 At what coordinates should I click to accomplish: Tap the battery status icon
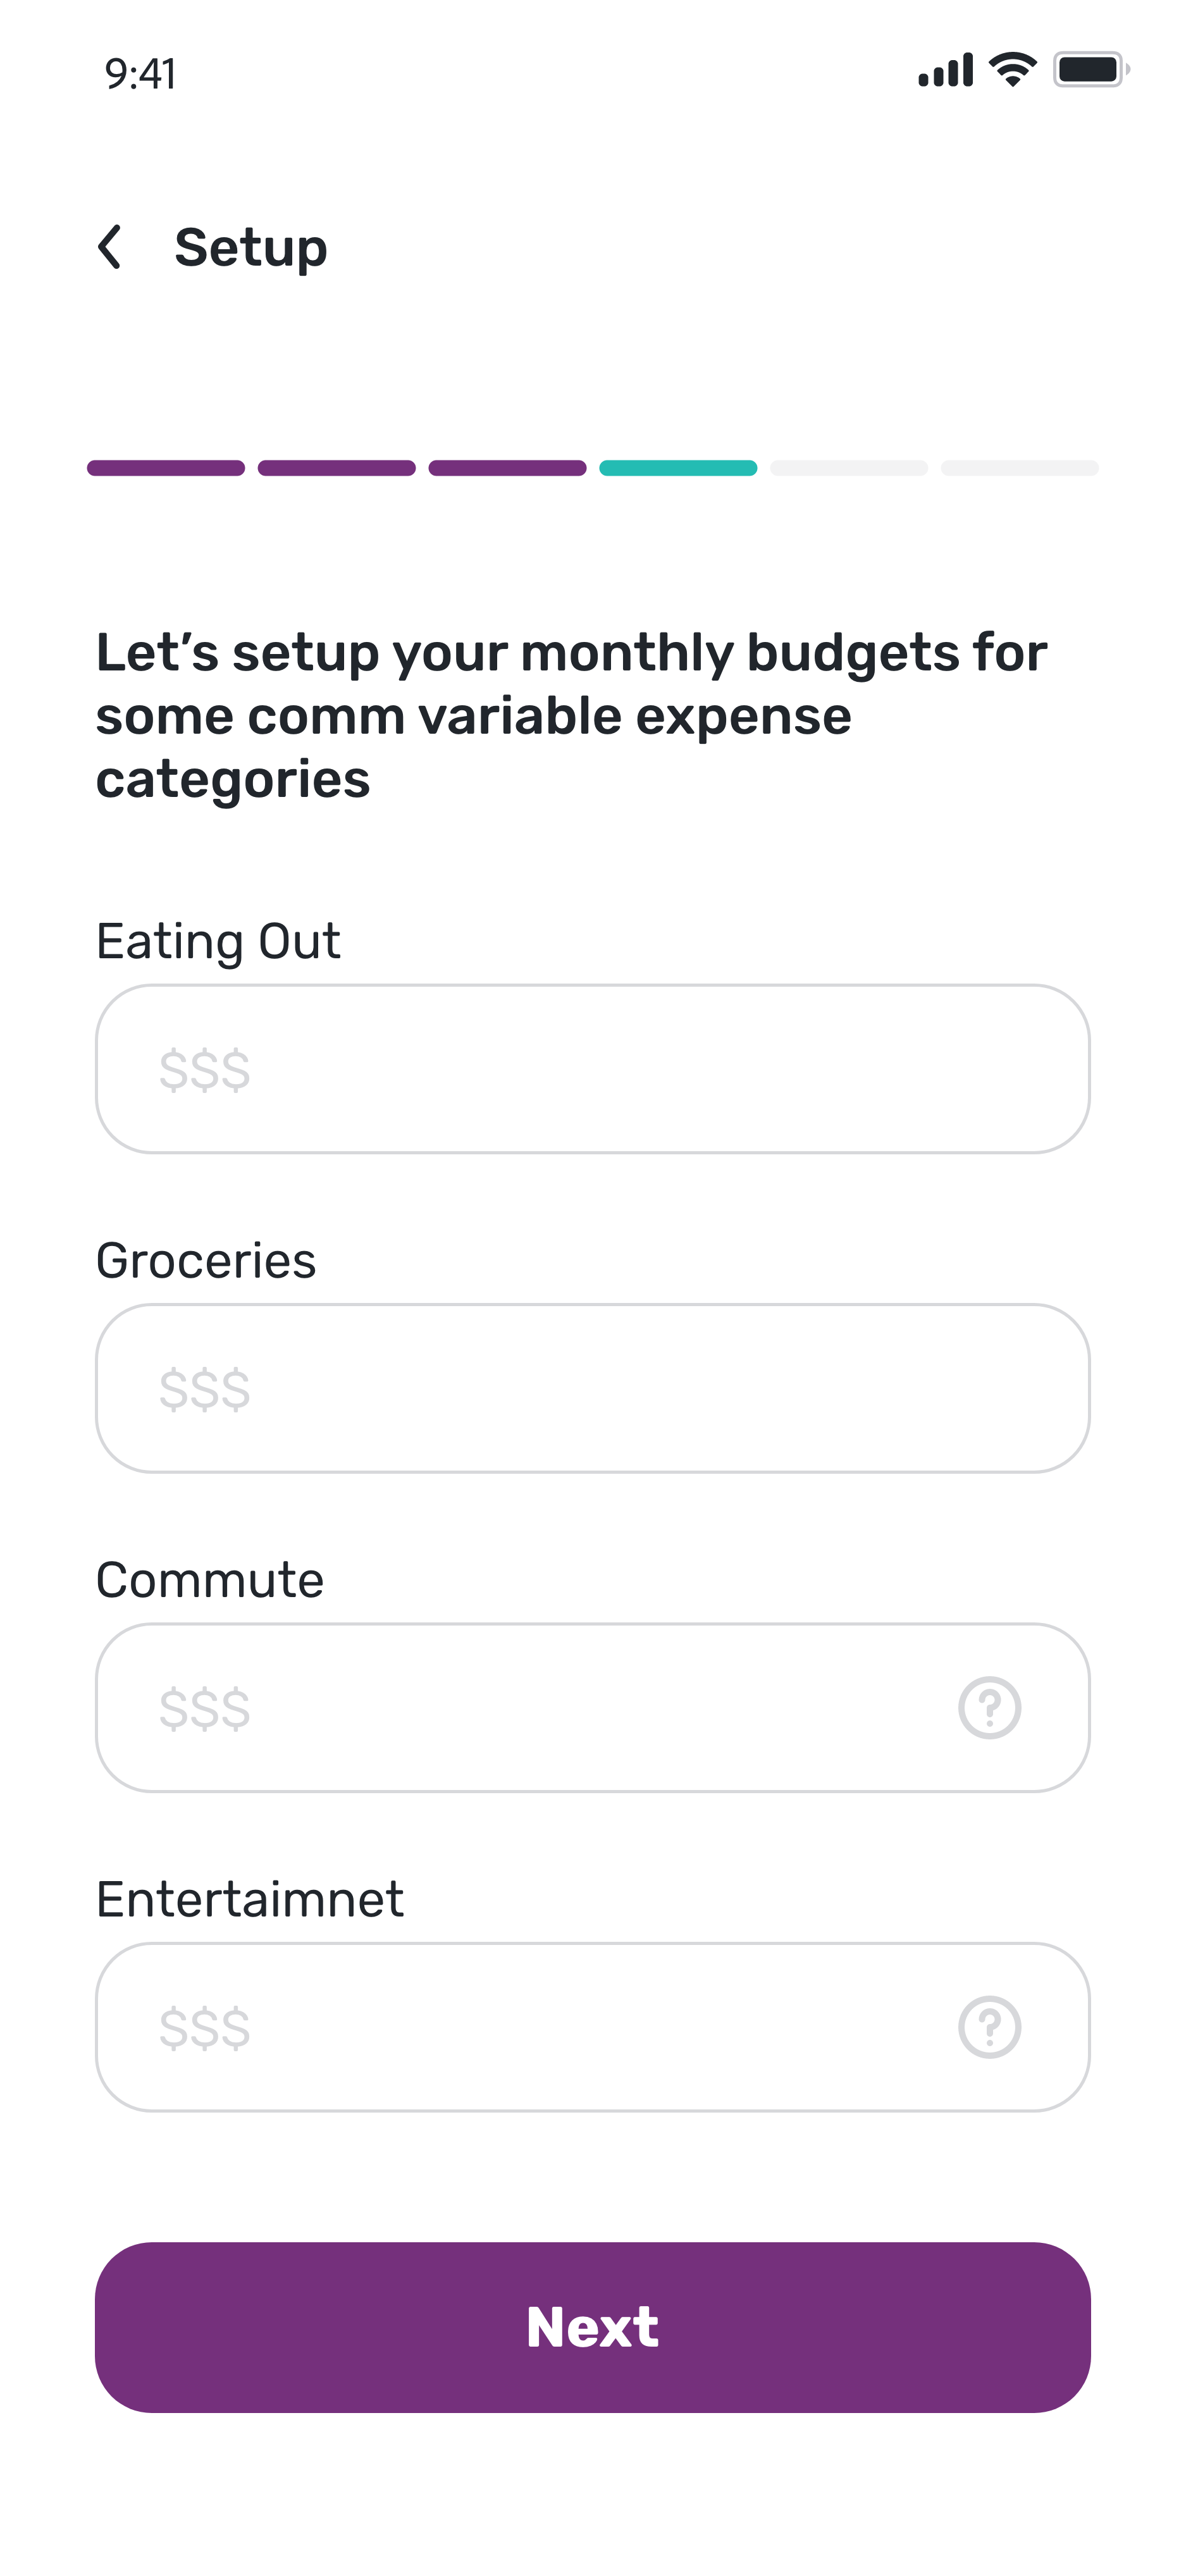tap(1090, 70)
